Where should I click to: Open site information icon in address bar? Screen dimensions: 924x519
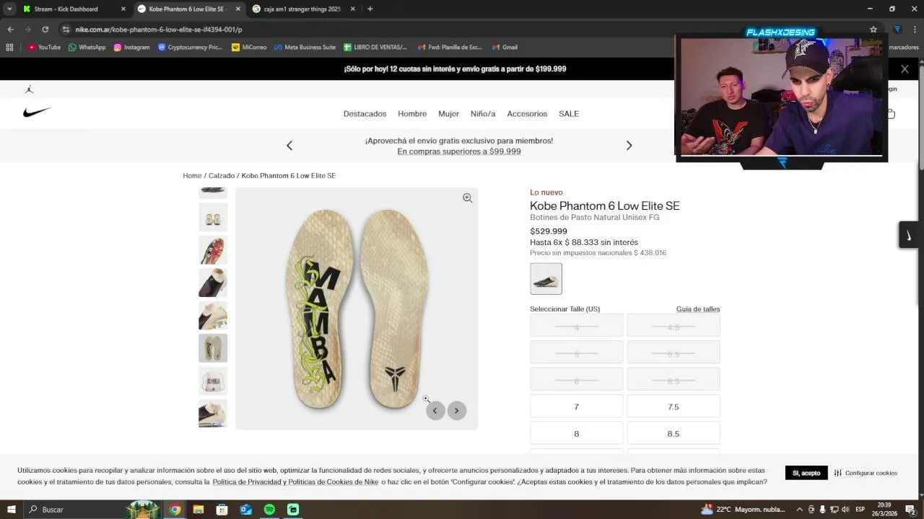tap(66, 30)
